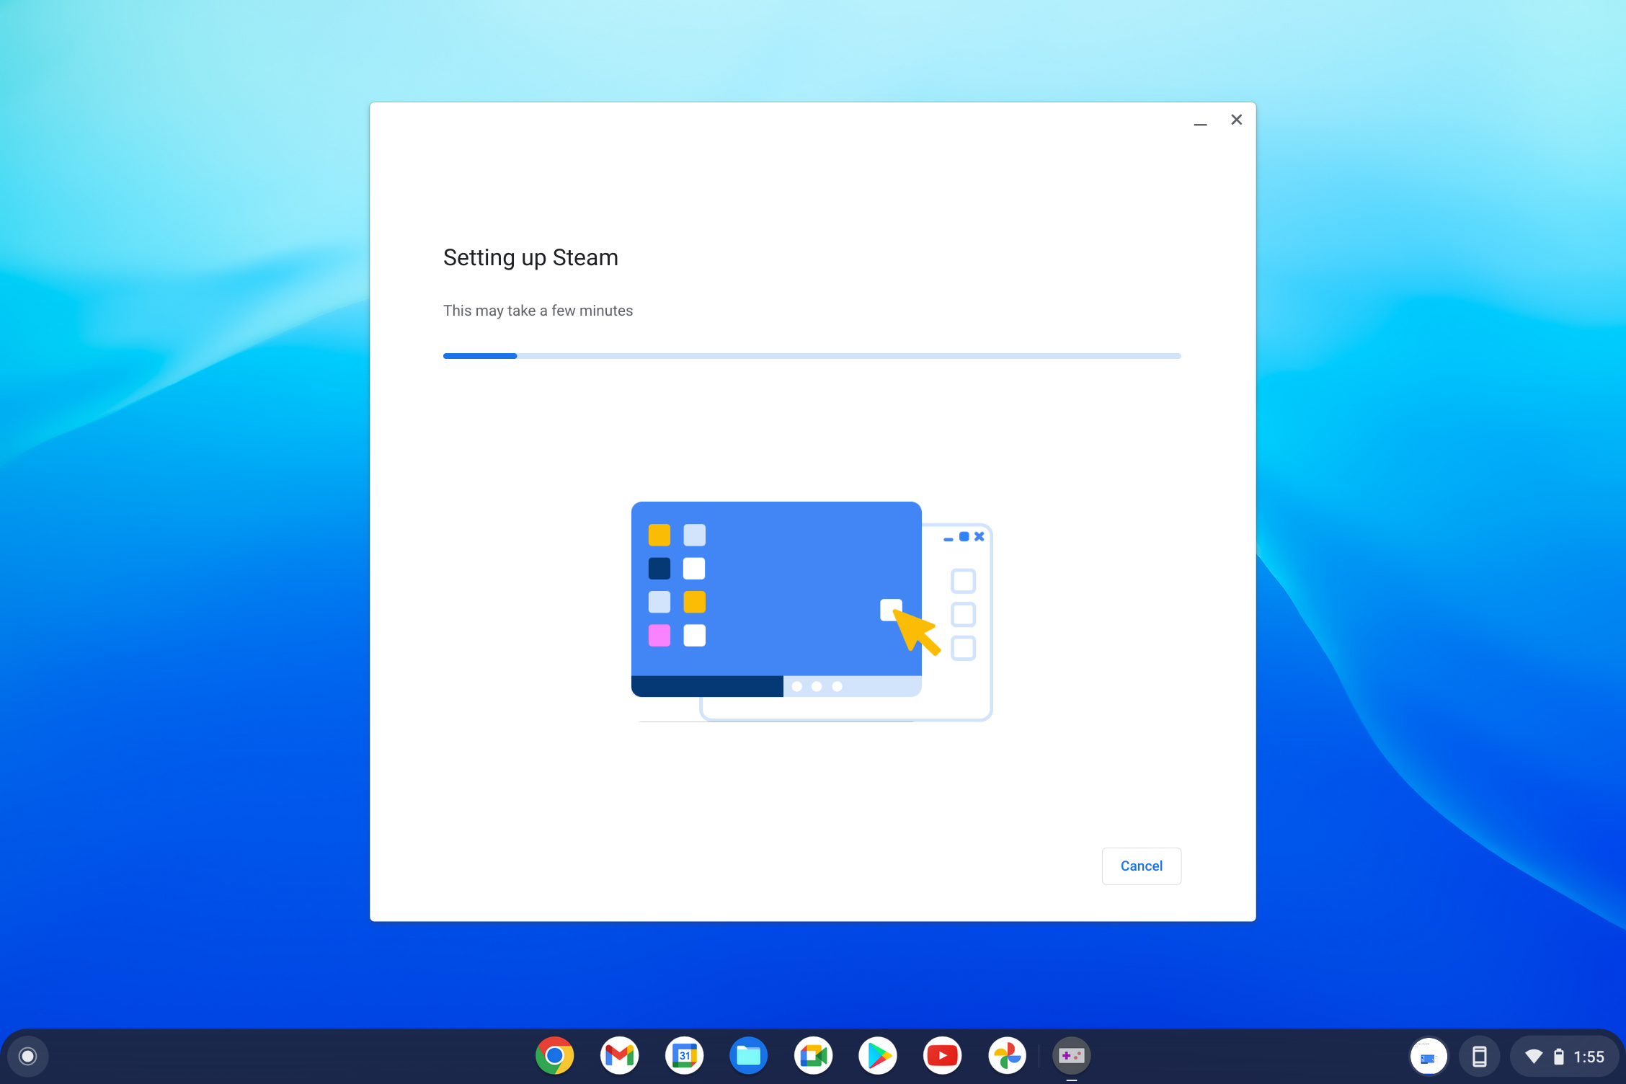Start Google Meet from the shelf

[814, 1055]
